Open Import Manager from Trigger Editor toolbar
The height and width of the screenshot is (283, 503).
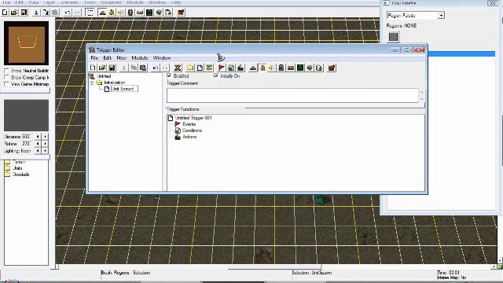point(319,68)
